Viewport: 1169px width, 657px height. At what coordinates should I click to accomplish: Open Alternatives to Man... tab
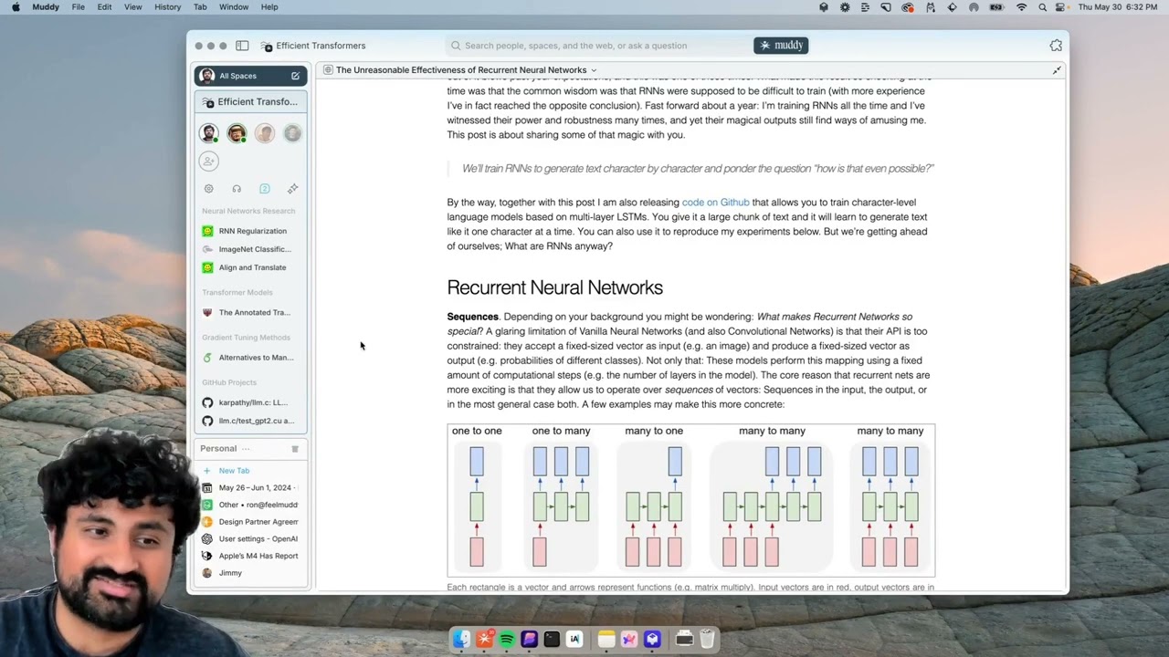click(251, 358)
